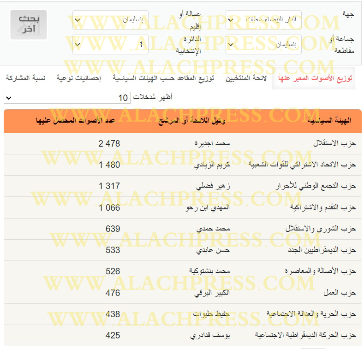Select حزب العمل party cell
This screenshot has width=364, height=349.
tap(340, 293)
